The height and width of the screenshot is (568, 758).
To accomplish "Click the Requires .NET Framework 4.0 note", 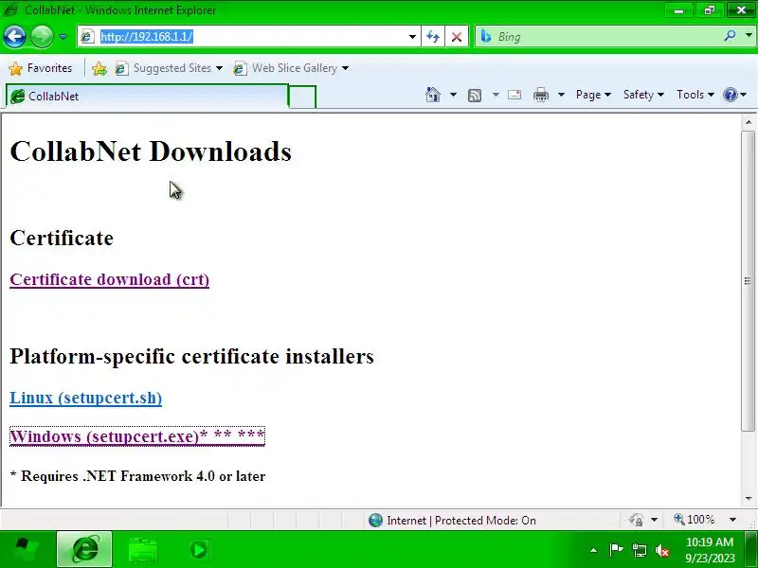I will pos(137,476).
